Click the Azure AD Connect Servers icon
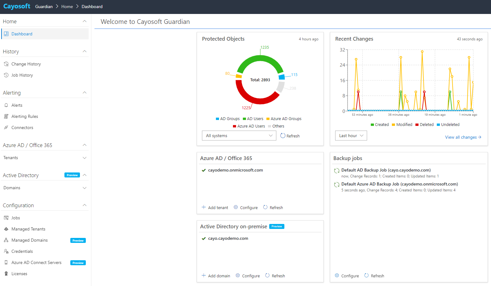The image size is (491, 286). click(x=6, y=262)
